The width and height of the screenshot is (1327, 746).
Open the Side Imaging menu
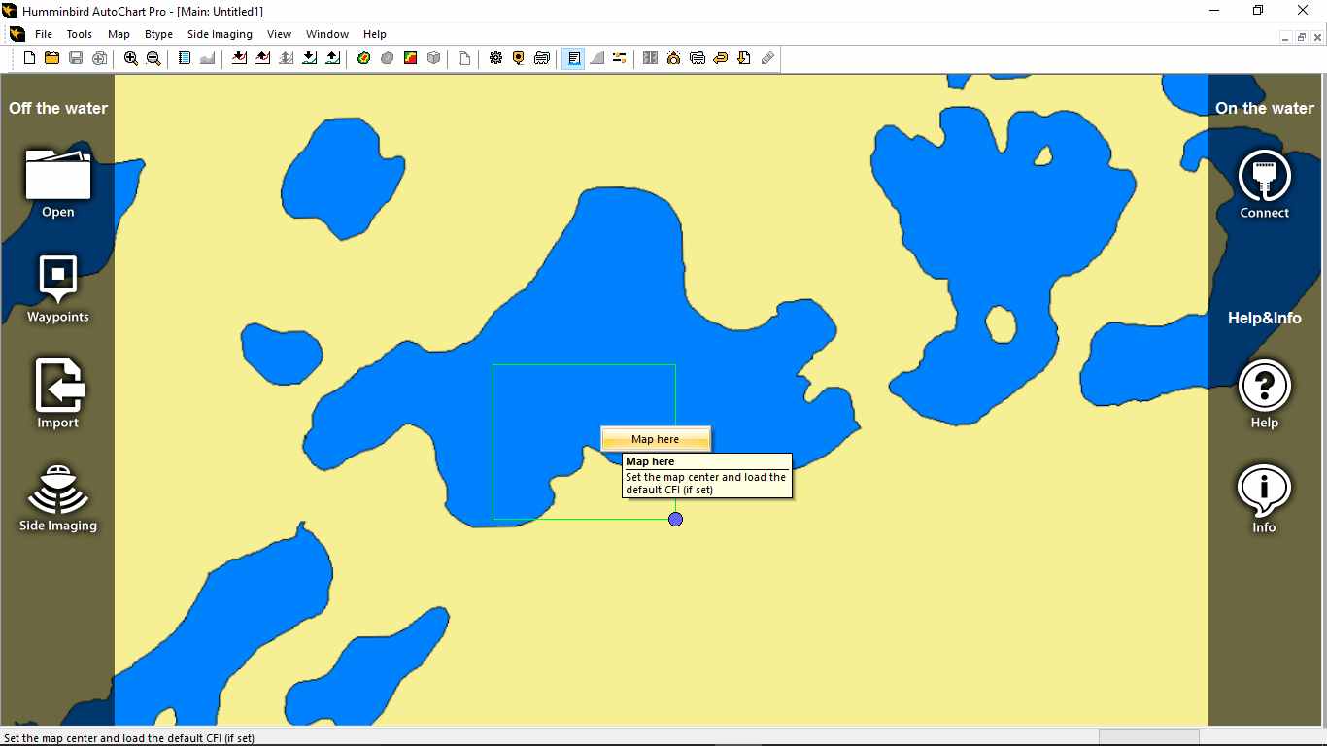coord(220,34)
